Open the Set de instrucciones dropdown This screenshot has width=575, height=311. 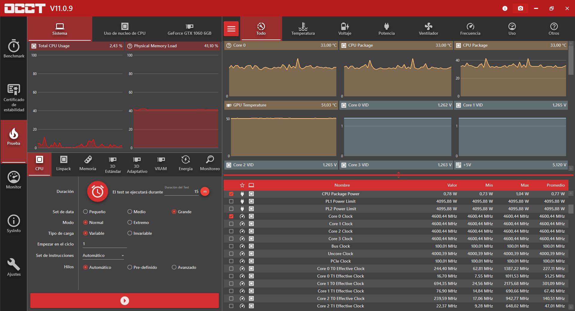coord(103,256)
